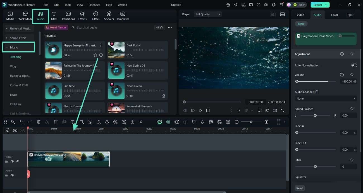Delete the selected clip with trash icon
This screenshot has width=363, height=193.
pyautogui.click(x=39, y=122)
